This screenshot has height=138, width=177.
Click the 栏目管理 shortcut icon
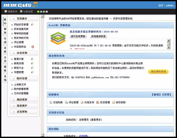tap(98, 102)
